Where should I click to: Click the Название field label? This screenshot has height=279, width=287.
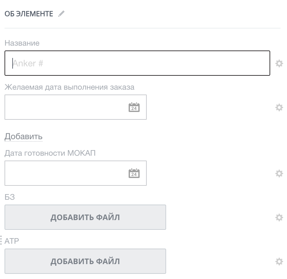coord(22,43)
